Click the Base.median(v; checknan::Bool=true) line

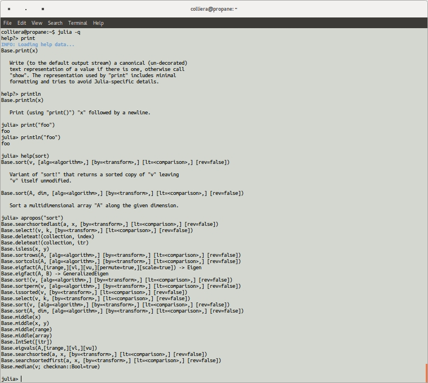(50, 367)
